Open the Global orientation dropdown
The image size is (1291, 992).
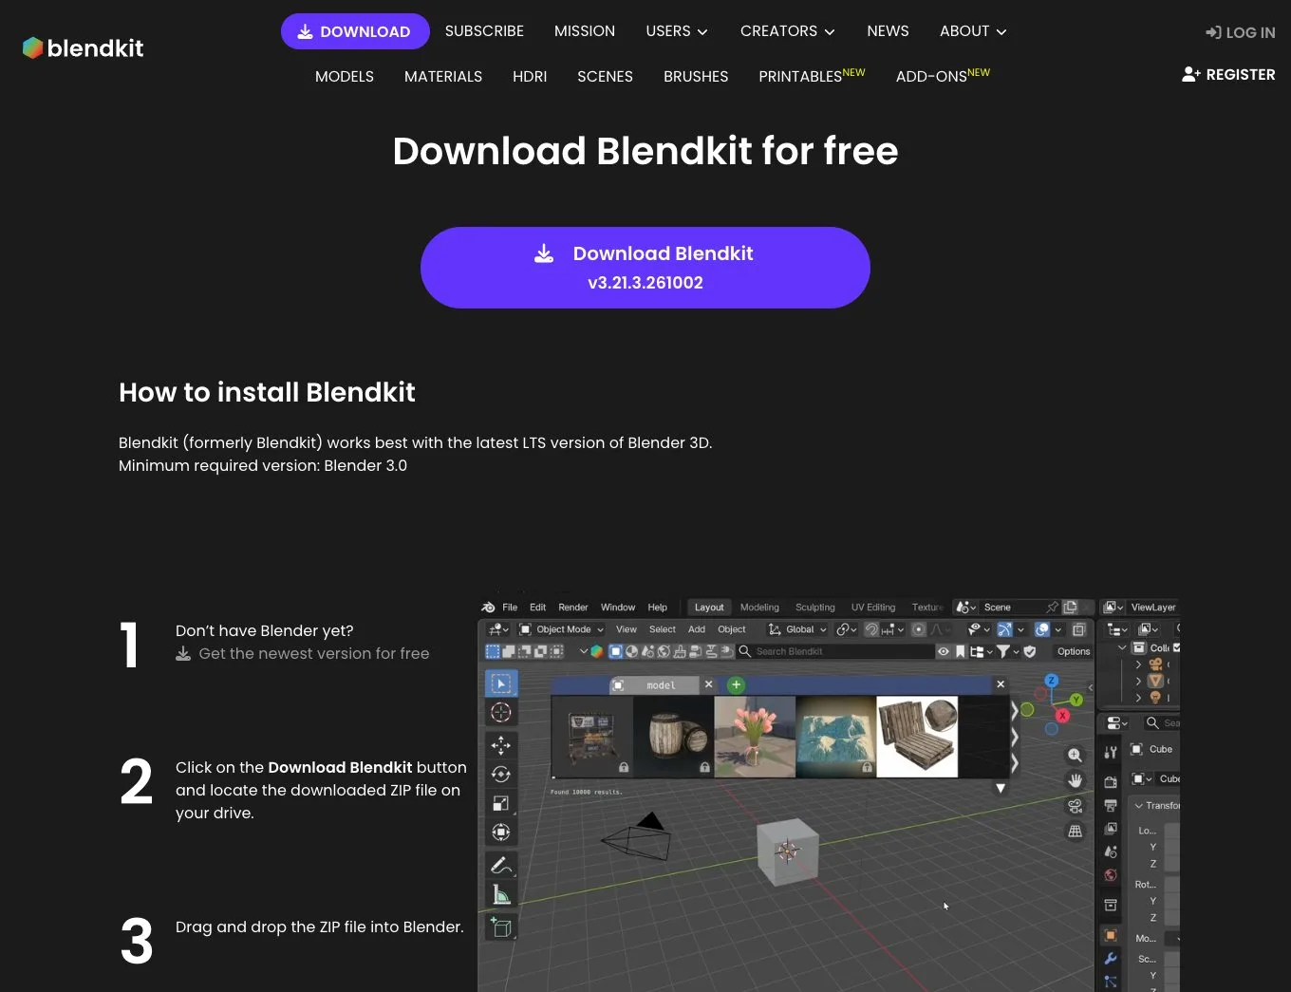798,629
